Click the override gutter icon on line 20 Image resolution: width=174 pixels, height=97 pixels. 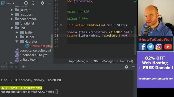click(61, 25)
